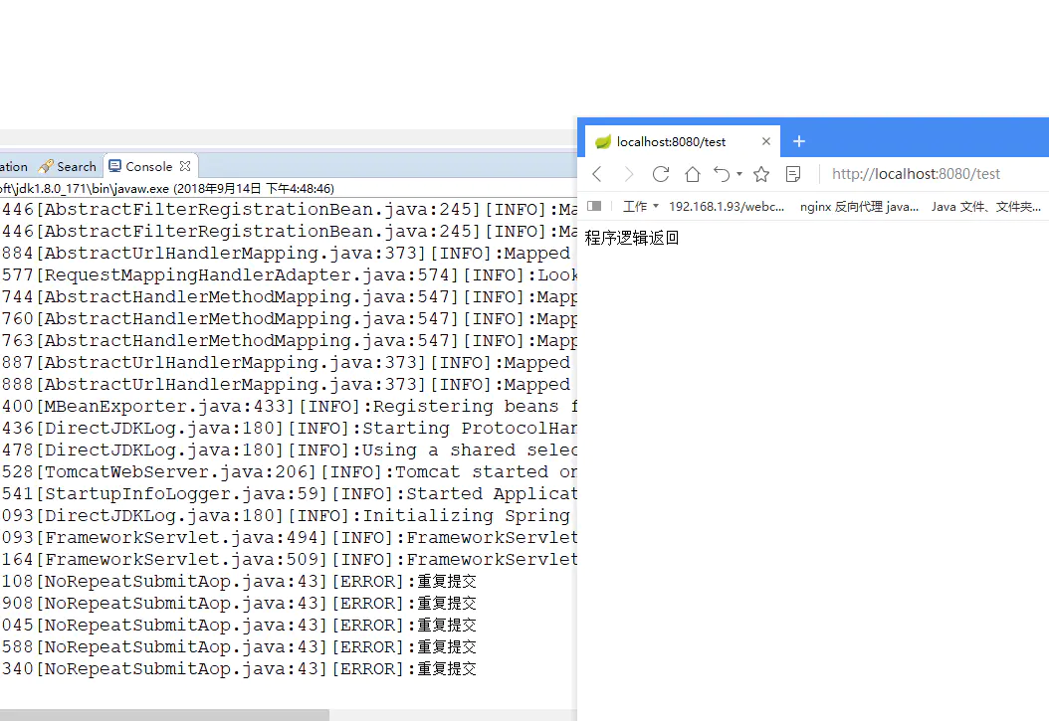Click the Console monitor icon

pos(115,166)
